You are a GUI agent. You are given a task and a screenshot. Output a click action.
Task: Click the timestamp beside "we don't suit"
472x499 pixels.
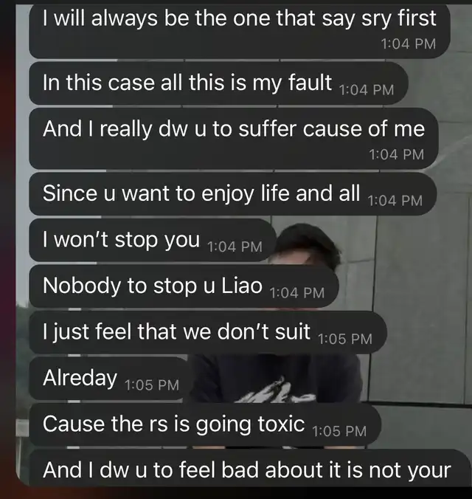345,340
